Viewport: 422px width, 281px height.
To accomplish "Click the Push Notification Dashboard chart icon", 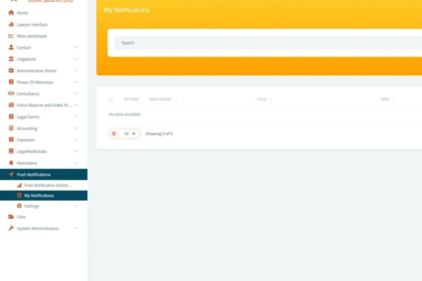I will tap(19, 185).
